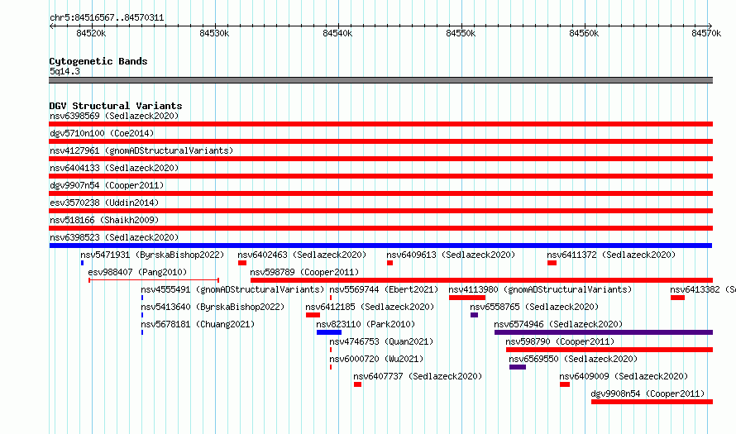Screen dimensions: 736x434
Task: Open the Cytogenetic Bands track heading
Action: pos(98,61)
